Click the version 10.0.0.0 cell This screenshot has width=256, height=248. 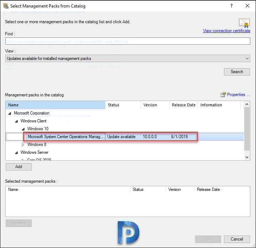pos(150,137)
